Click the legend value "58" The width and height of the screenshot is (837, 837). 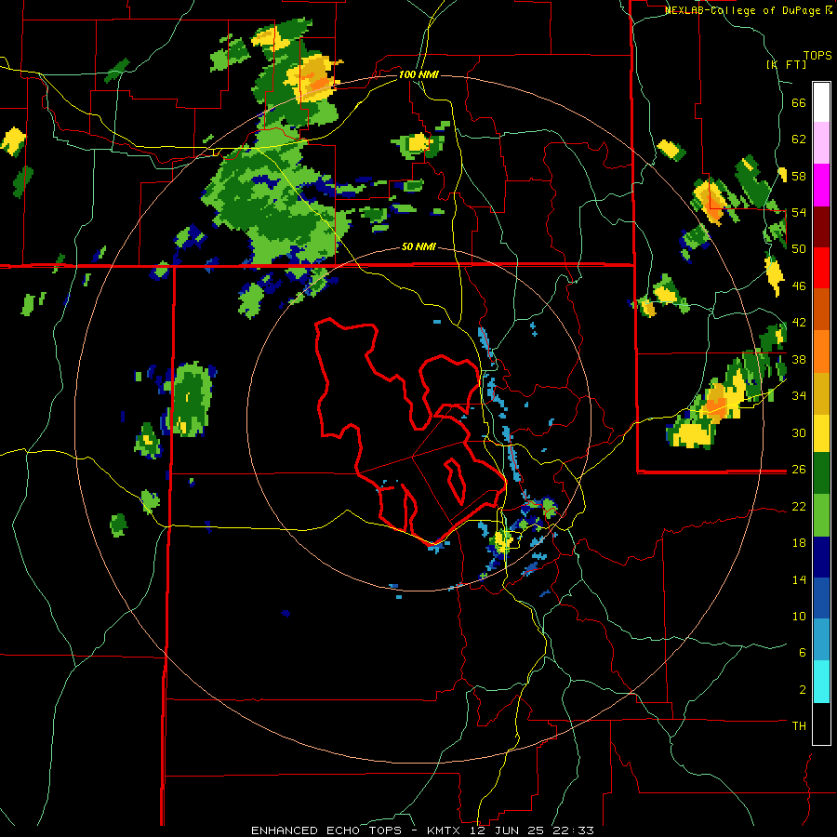[799, 176]
